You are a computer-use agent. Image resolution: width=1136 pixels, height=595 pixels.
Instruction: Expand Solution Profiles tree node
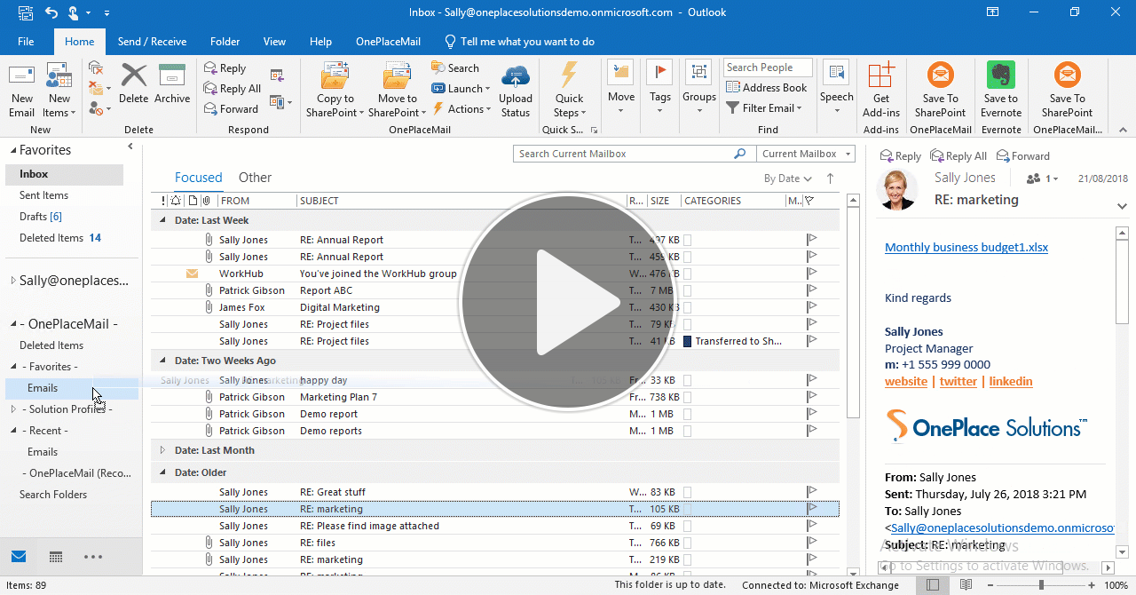click(13, 409)
